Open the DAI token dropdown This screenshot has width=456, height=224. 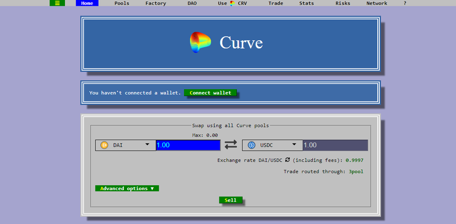(126, 145)
